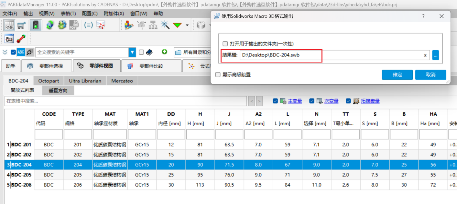Select the ABC text search mode icon

pos(21,52)
